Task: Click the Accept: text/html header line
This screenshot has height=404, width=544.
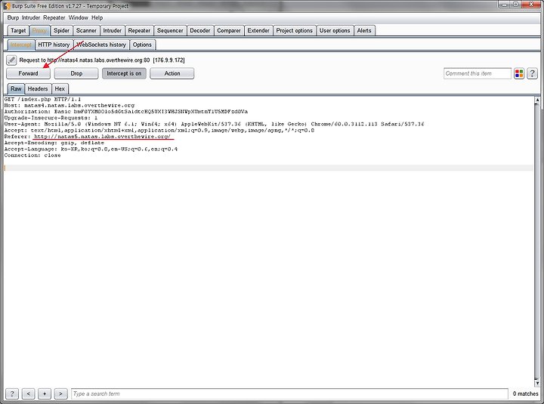Action: [159, 131]
